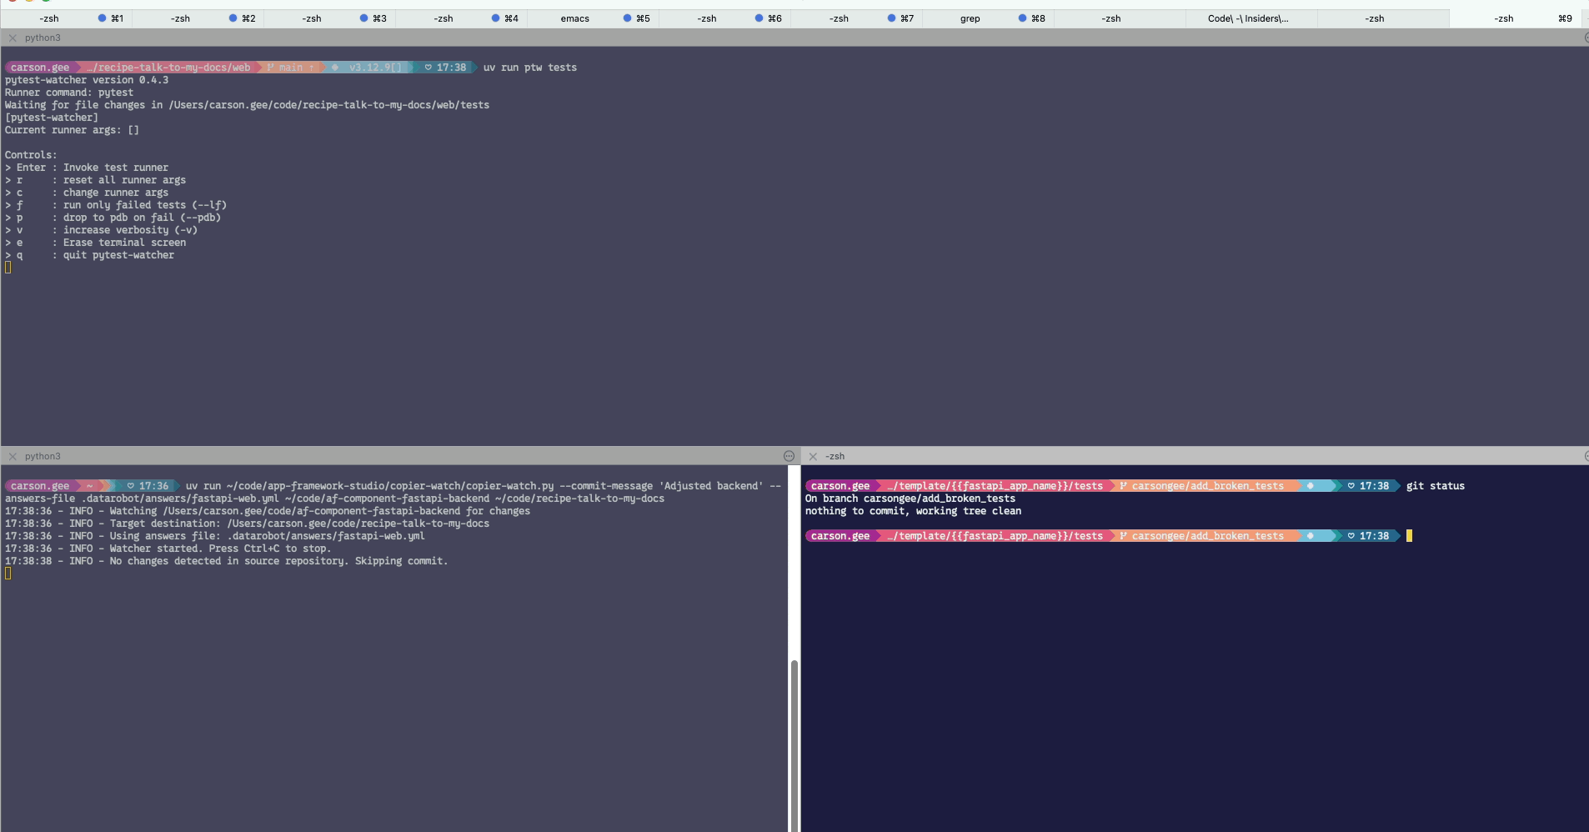Click the bottom-left pane title 'python3'
The image size is (1589, 832).
(43, 456)
